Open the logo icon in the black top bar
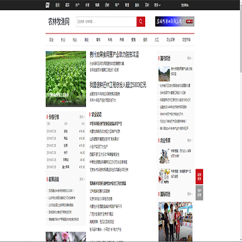The height and width of the screenshot is (242, 242). 48,5
